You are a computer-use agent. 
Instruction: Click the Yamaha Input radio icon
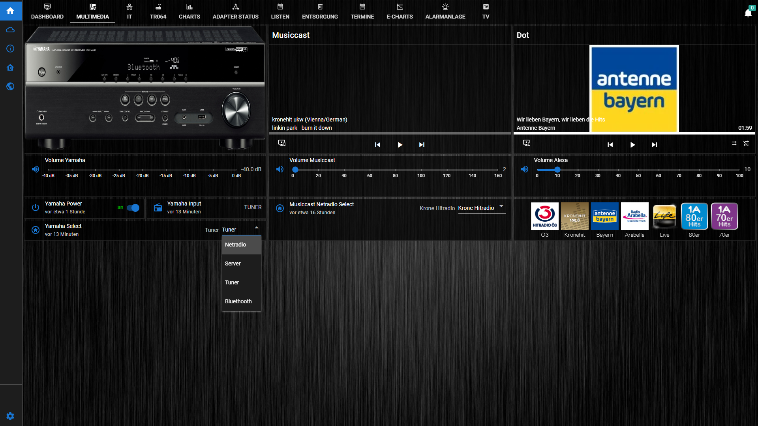158,207
